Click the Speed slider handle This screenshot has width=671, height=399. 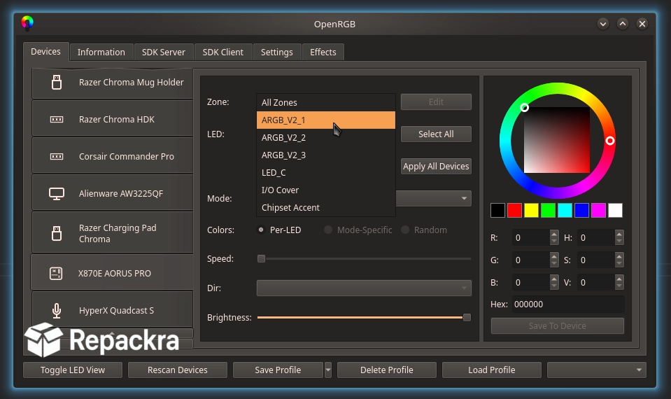tap(261, 258)
